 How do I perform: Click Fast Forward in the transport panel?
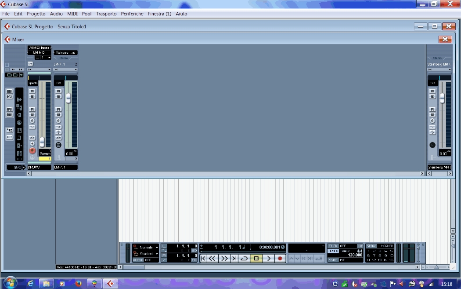[x=224, y=258]
